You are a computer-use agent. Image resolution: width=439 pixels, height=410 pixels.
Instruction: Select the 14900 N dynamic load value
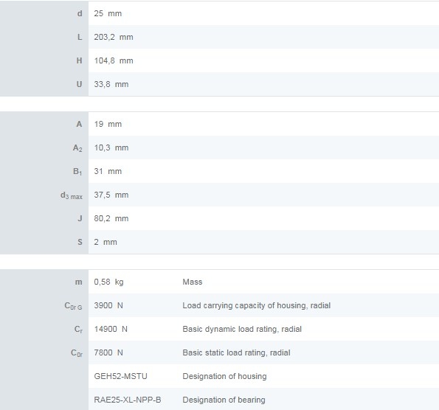click(111, 329)
